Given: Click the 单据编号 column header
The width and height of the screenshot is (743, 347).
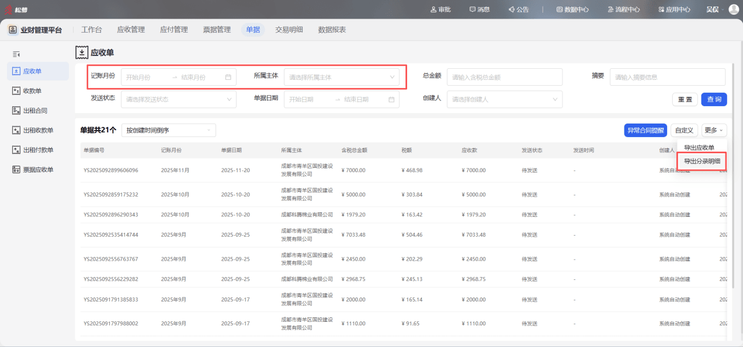Looking at the screenshot, I should tap(94, 150).
